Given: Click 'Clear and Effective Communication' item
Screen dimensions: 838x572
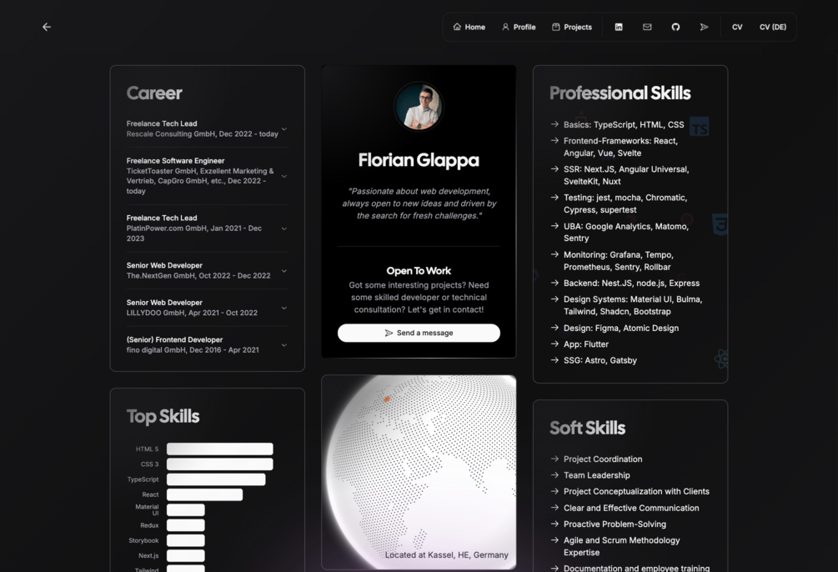Looking at the screenshot, I should tap(631, 508).
